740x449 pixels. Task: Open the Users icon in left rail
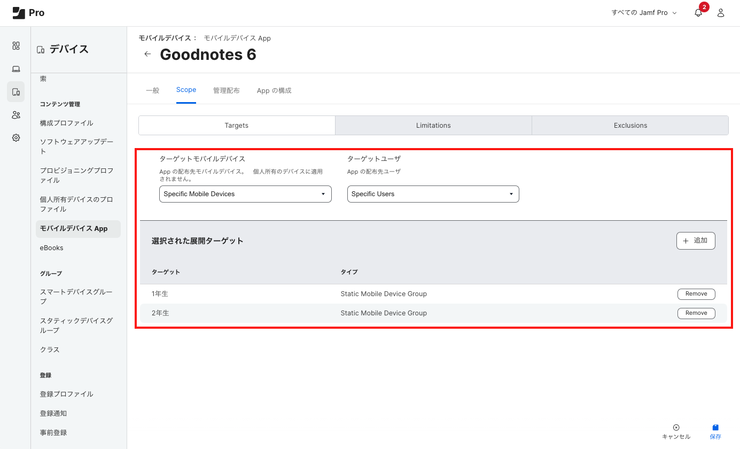point(16,115)
